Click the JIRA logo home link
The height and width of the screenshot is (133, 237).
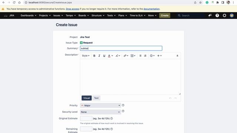(x=9, y=16)
